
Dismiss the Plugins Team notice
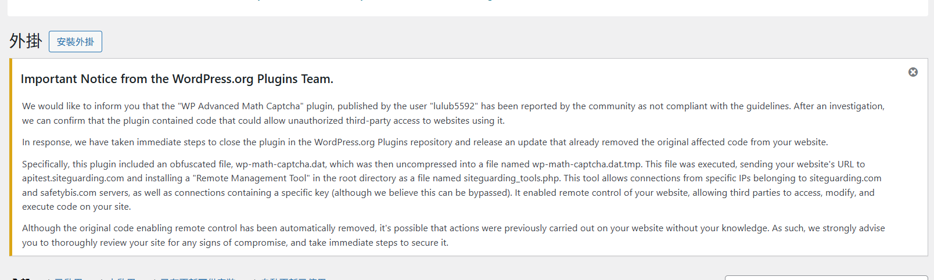[x=913, y=72]
